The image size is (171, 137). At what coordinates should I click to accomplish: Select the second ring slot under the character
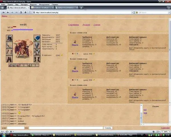tap(14, 65)
